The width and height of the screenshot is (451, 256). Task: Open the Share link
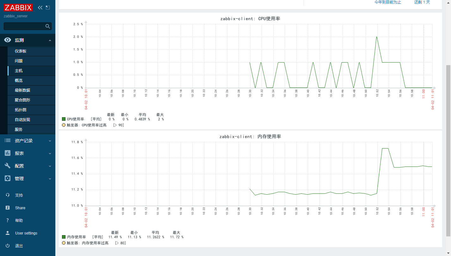[x=20, y=208]
